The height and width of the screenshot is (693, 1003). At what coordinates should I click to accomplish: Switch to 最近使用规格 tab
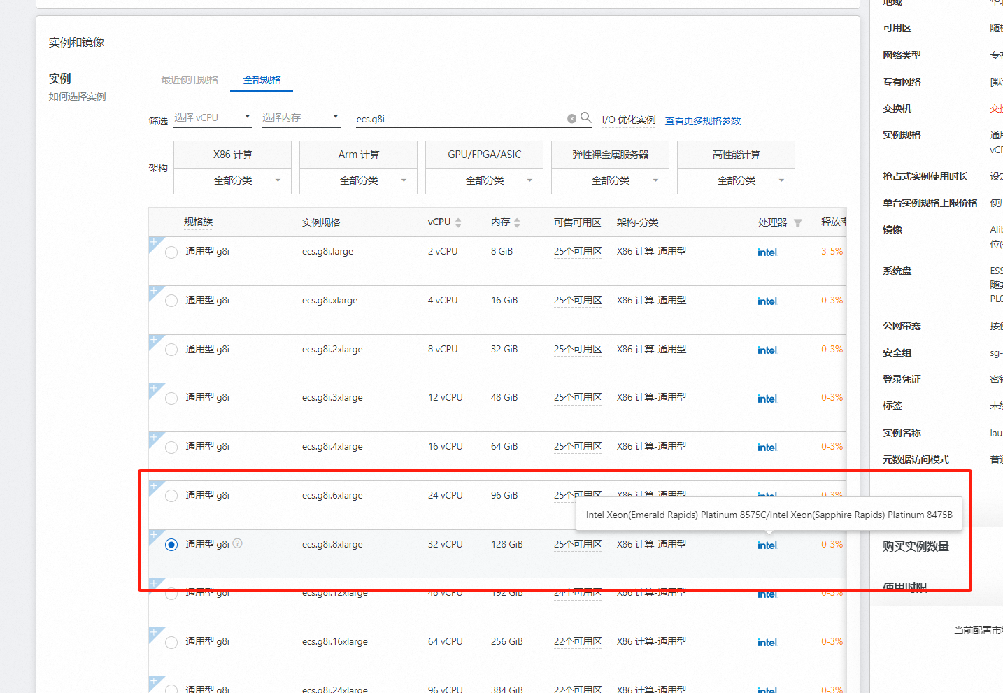coord(190,80)
